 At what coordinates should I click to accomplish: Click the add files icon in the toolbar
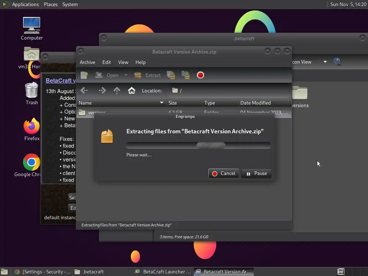coord(171,75)
